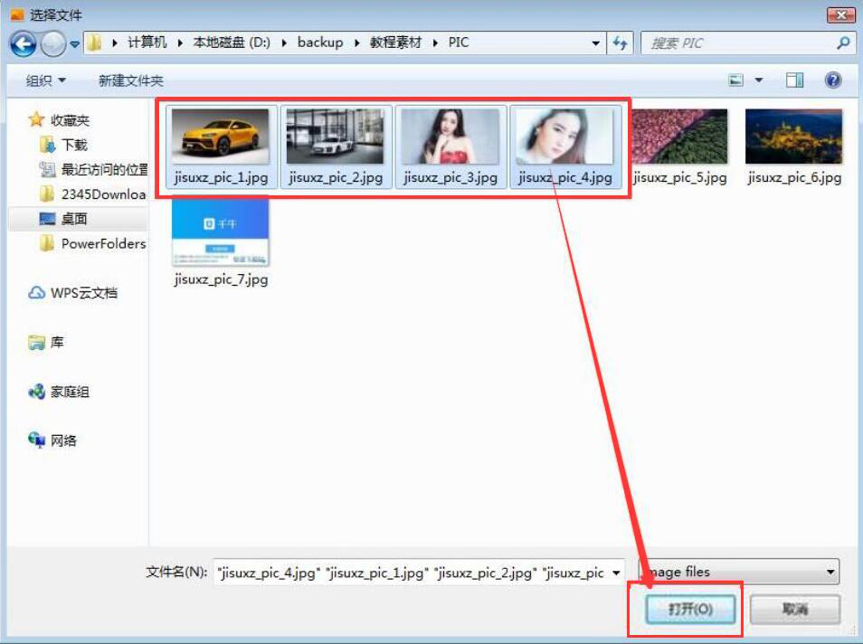The image size is (863, 644).
Task: Click the 文件名(N) text field
Action: [x=411, y=573]
